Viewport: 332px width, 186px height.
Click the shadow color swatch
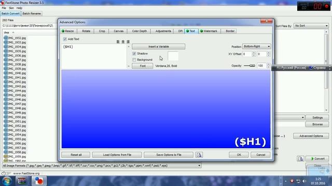click(173, 56)
